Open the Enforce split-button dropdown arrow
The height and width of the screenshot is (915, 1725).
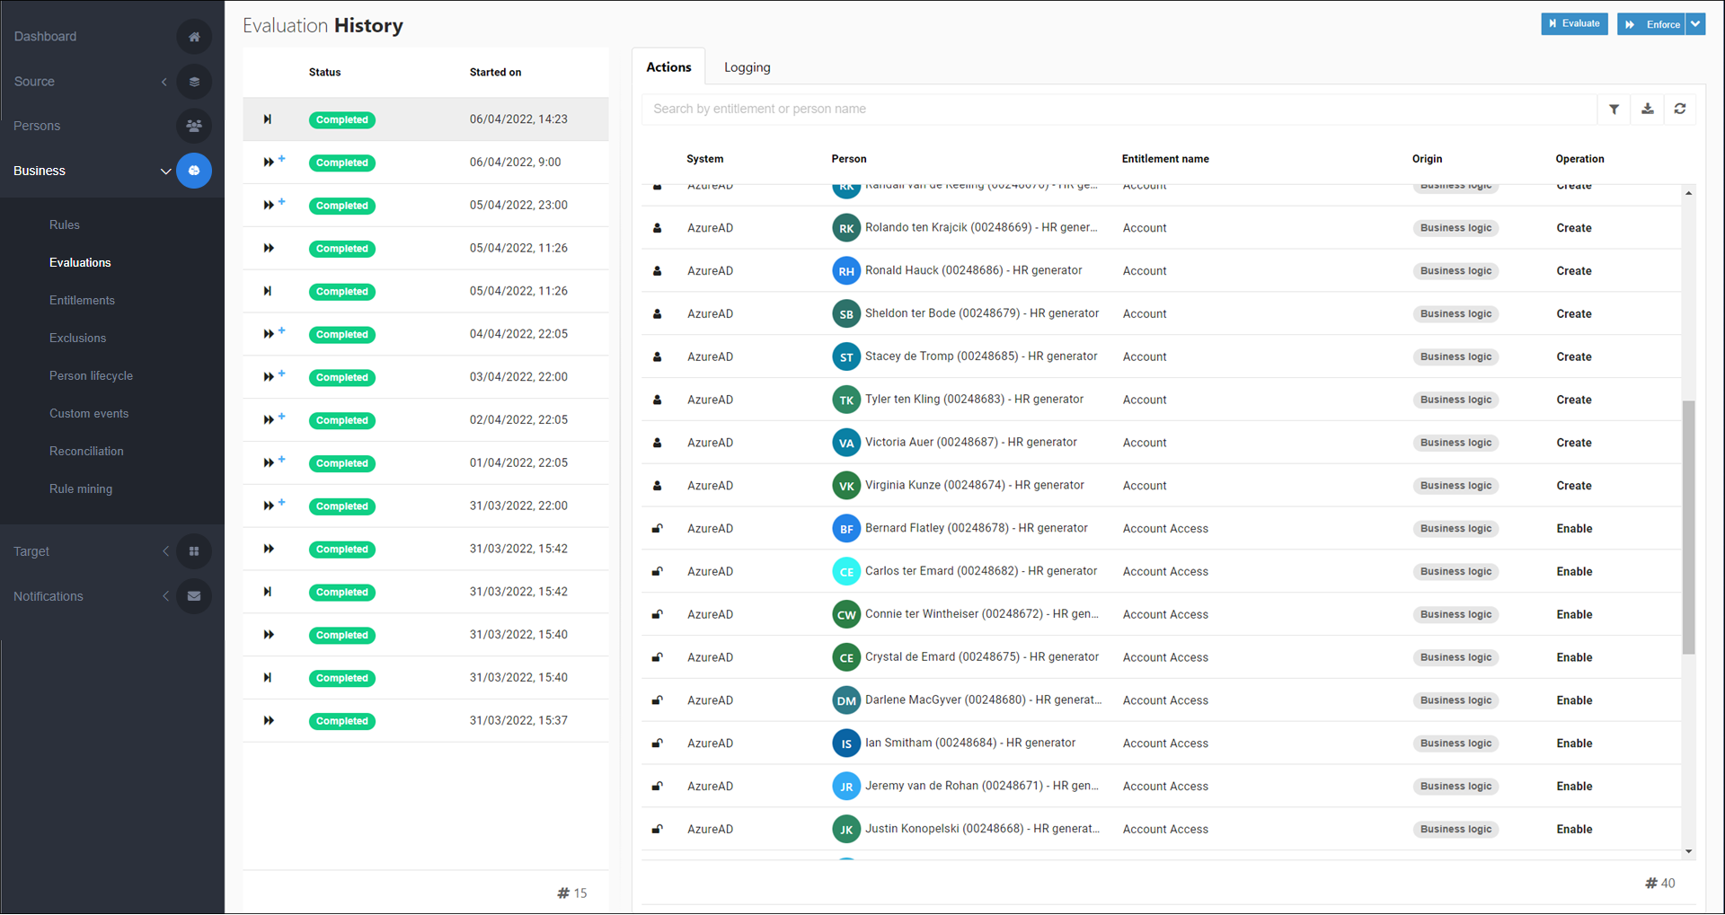coord(1696,24)
